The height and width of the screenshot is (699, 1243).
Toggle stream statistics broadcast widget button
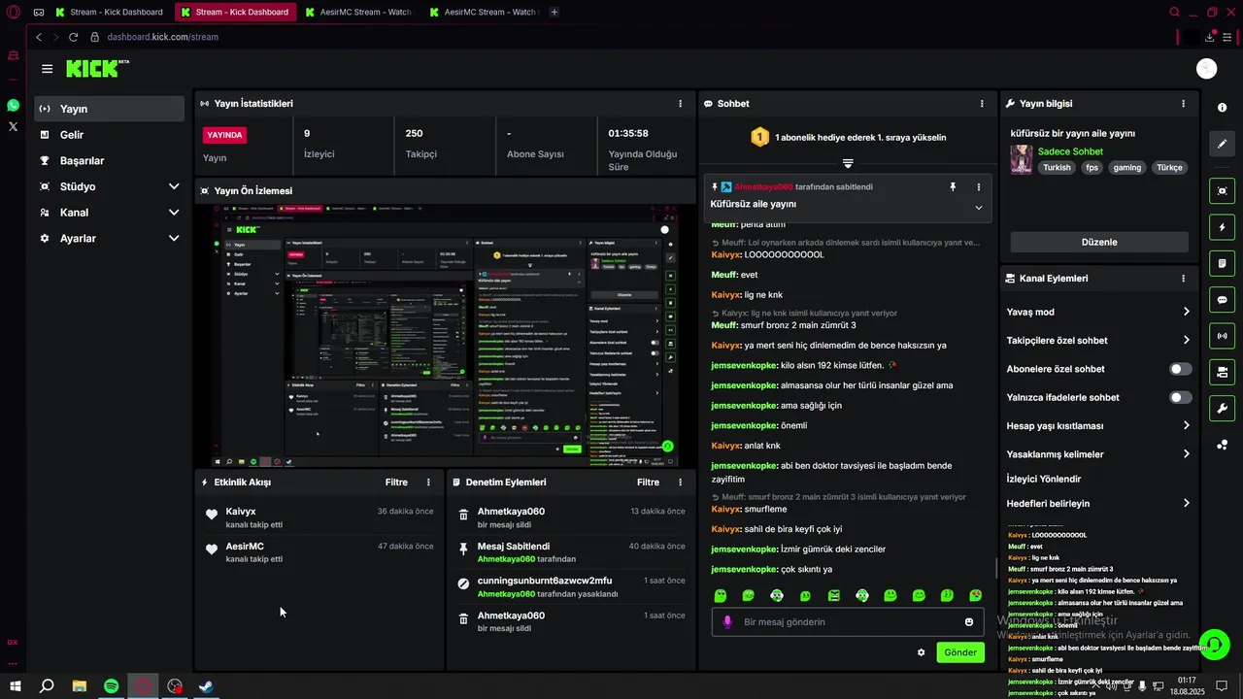(1222, 336)
